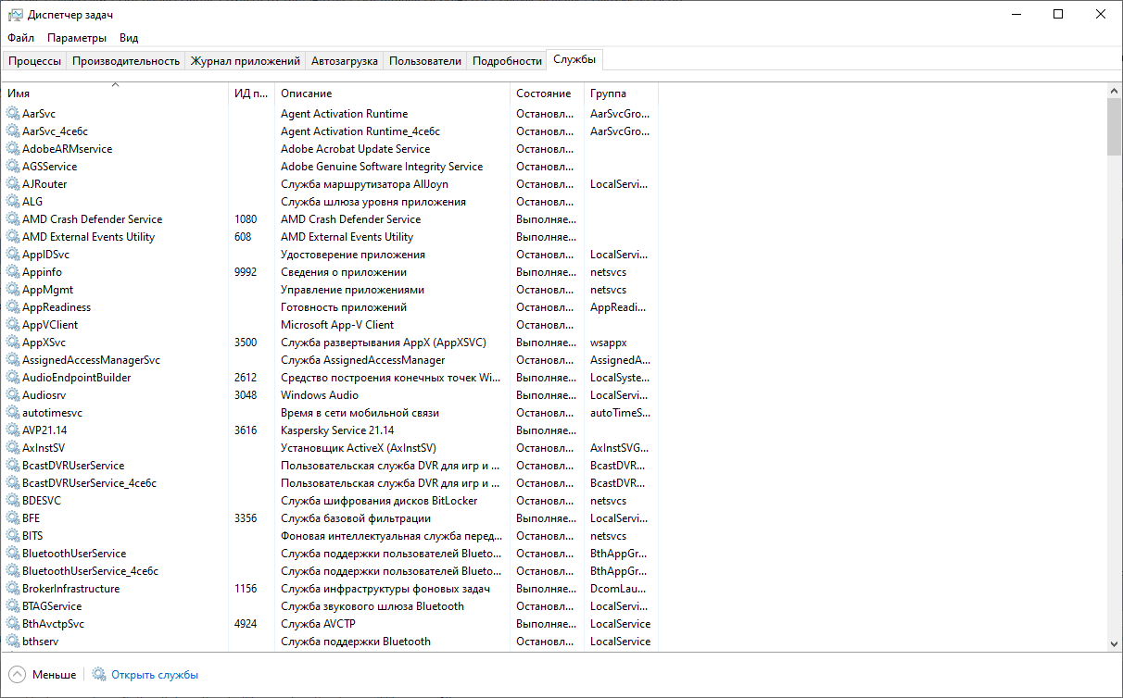Sort by the ИД п... column header
Image resolution: width=1123 pixels, height=698 pixels.
251,93
